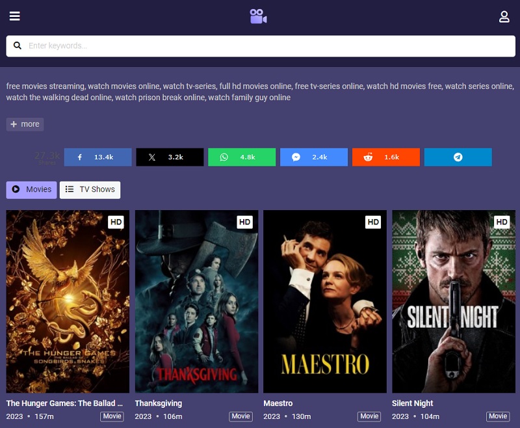Click the purple camera site logo
Viewport: 520px width, 428px height.
pos(258,16)
